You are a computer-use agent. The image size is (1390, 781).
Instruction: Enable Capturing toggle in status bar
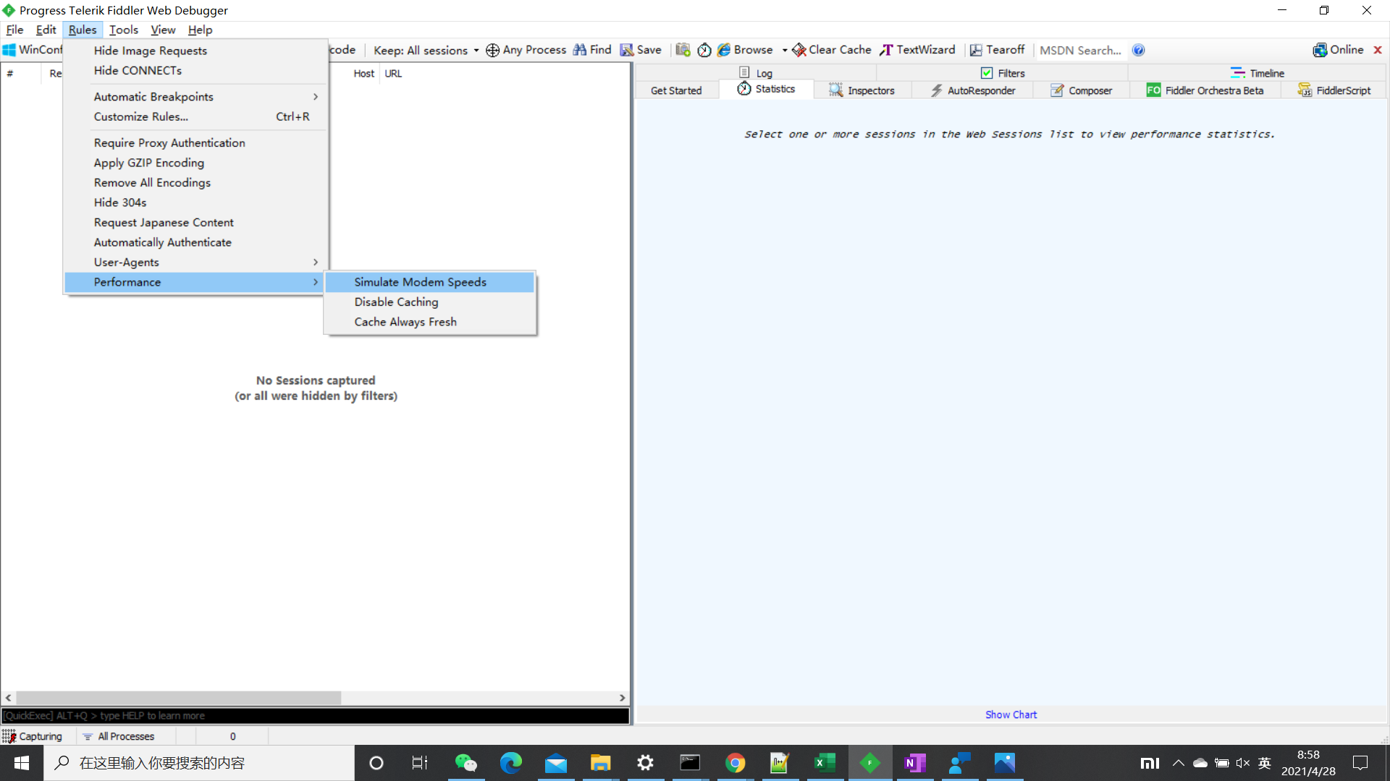33,736
